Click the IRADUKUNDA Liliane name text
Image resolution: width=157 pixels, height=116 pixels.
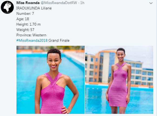point(34,8)
